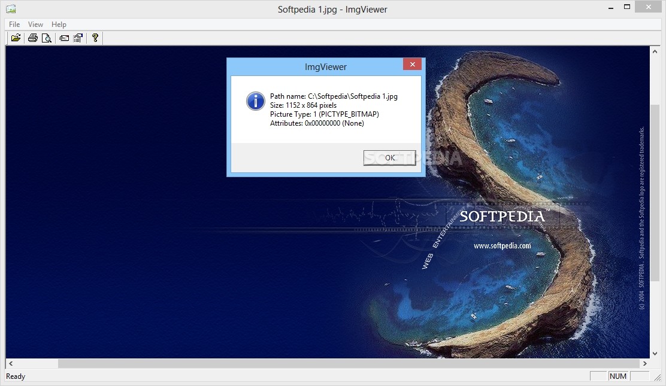Click the Ready status bar text
666x386 pixels.
pos(16,376)
